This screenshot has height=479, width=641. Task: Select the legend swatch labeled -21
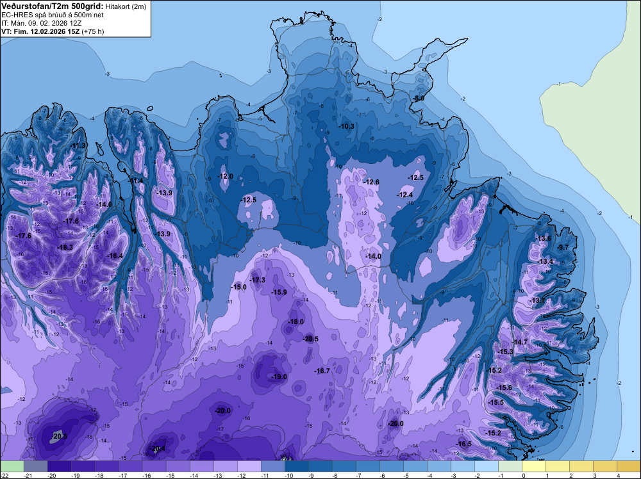tap(35, 466)
